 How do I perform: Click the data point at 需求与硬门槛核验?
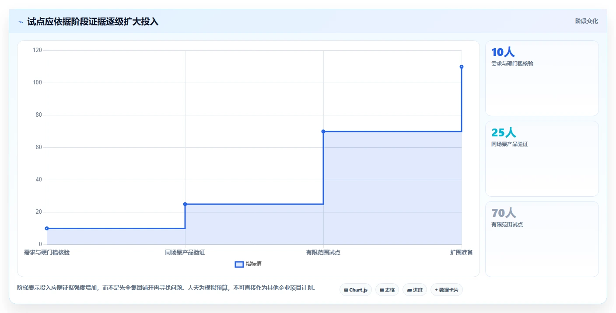click(47, 228)
